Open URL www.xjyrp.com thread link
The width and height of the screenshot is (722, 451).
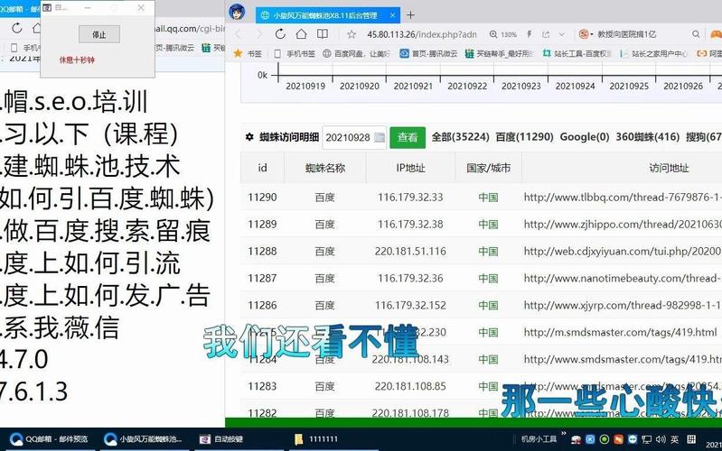click(x=623, y=305)
